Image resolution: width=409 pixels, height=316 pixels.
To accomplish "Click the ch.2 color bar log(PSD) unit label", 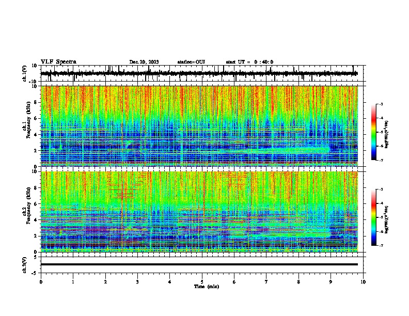I will pos(387,219).
